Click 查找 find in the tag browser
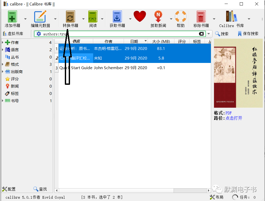The width and height of the screenshot is (265, 201). [x=40, y=189]
